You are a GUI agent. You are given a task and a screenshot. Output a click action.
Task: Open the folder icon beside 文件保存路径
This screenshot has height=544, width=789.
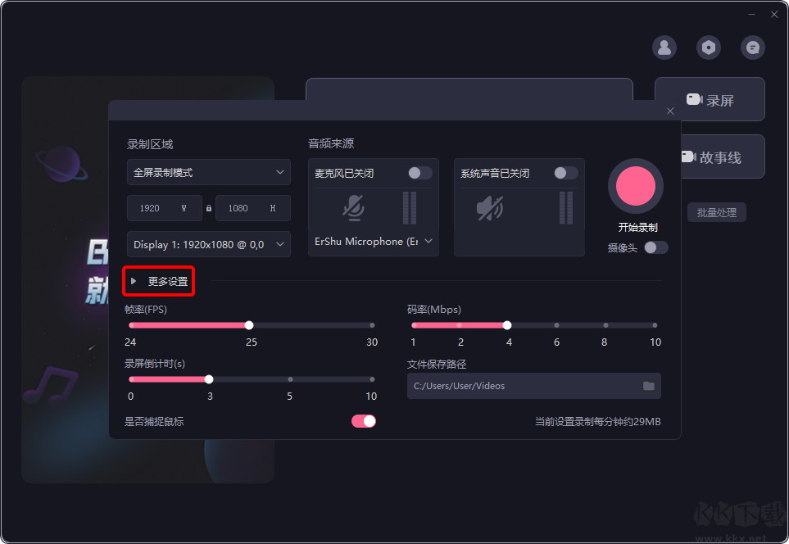(x=650, y=385)
